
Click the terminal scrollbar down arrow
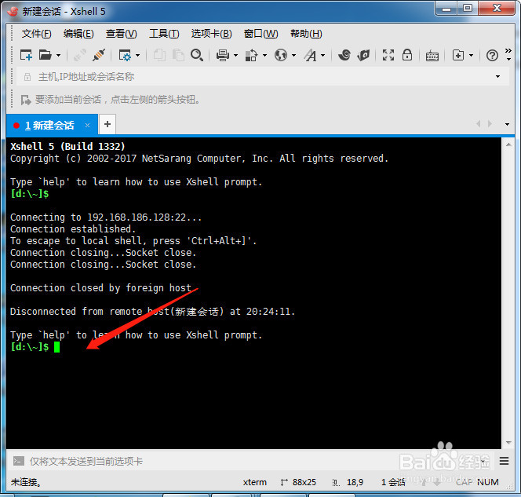click(x=508, y=442)
